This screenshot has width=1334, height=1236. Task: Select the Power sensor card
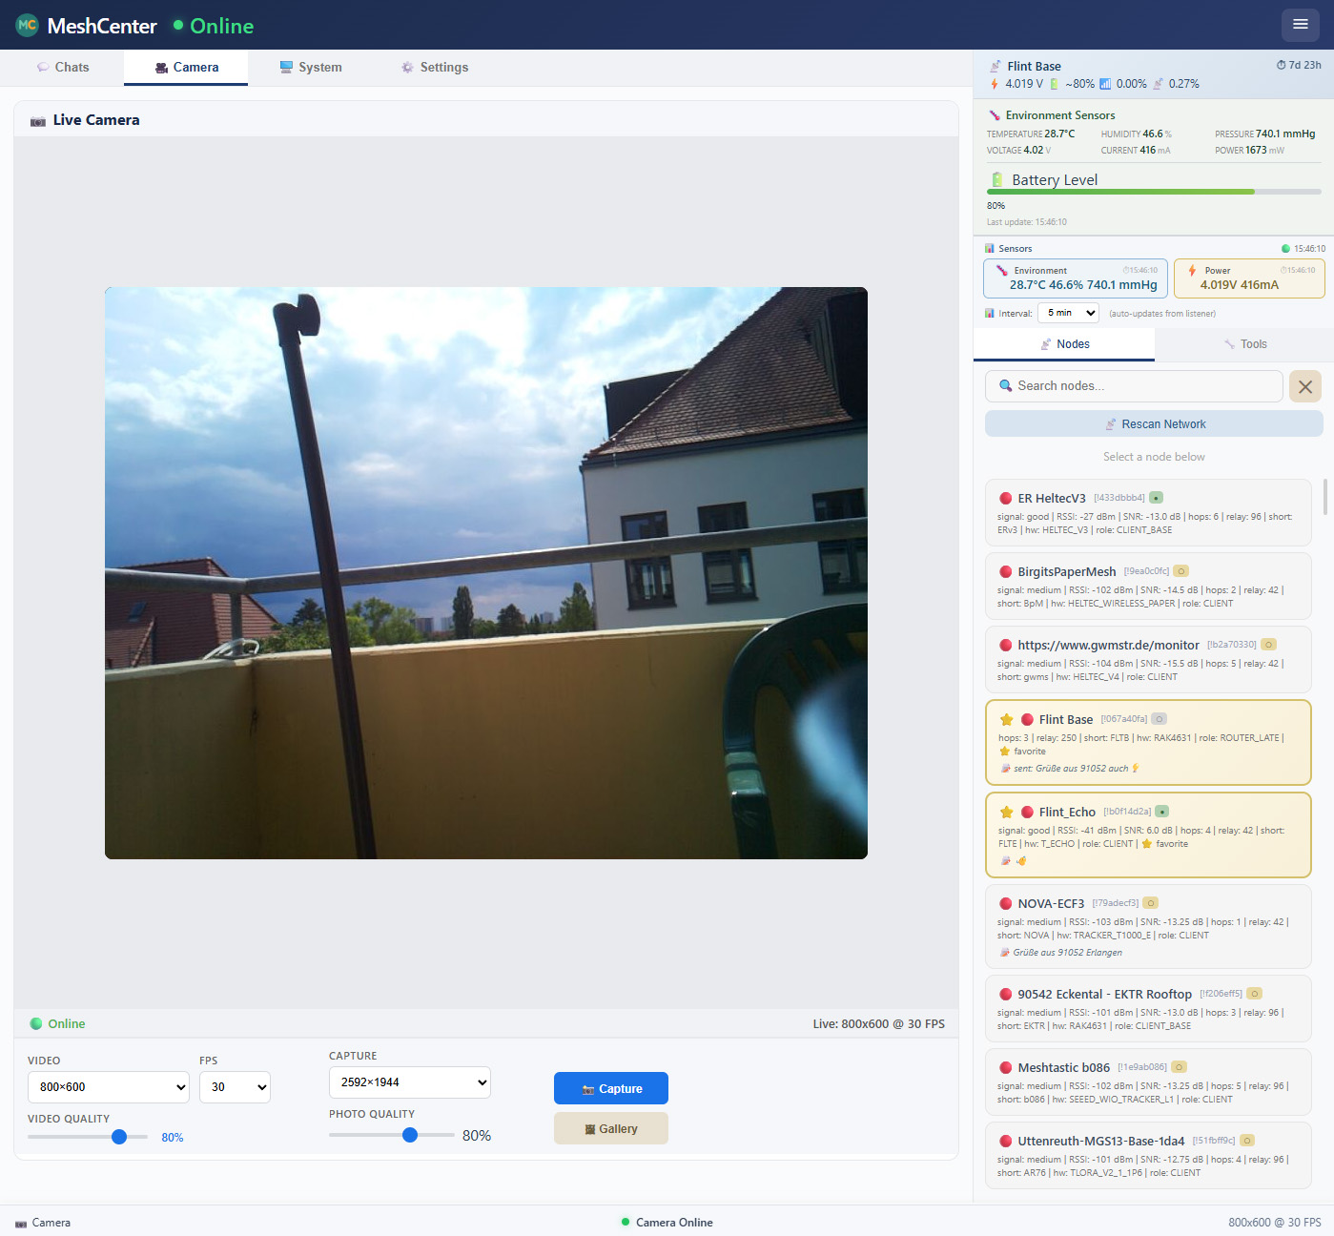coord(1249,278)
